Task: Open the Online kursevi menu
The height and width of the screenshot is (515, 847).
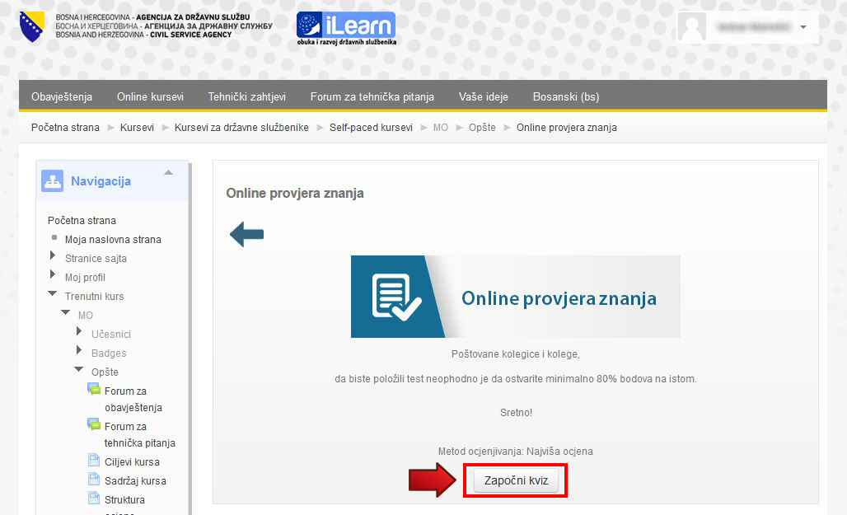Action: [150, 96]
